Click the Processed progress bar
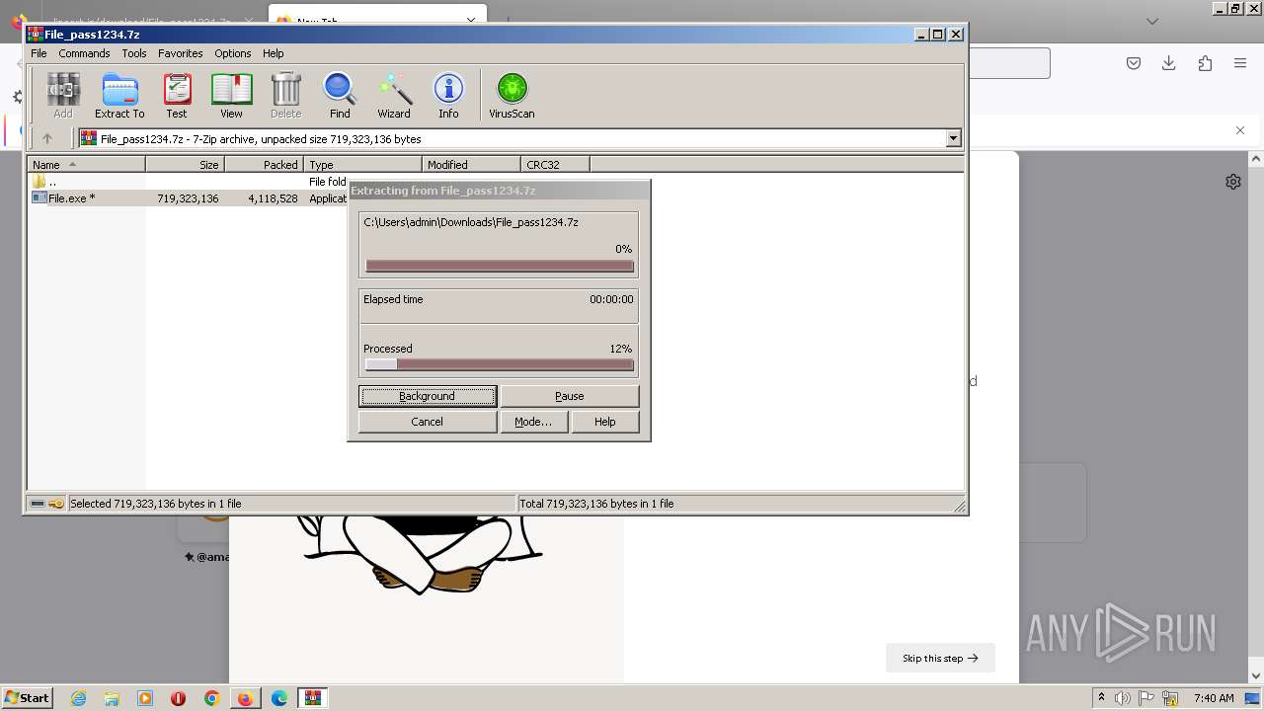The image size is (1264, 711). pos(499,364)
